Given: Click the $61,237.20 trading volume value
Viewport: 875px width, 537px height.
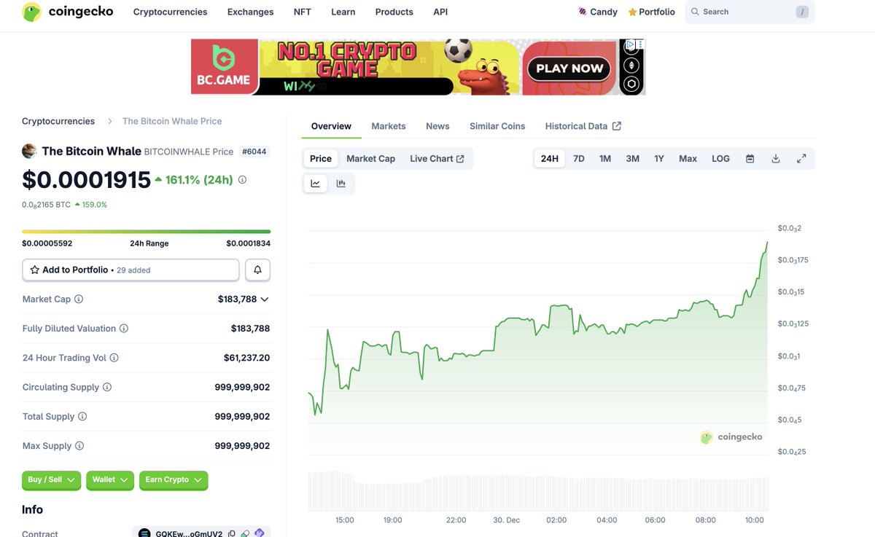Looking at the screenshot, I should pos(246,358).
